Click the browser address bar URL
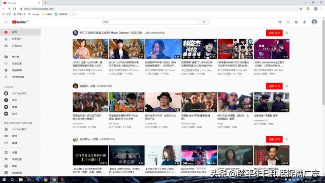The image size is (325, 183). [x=39, y=9]
